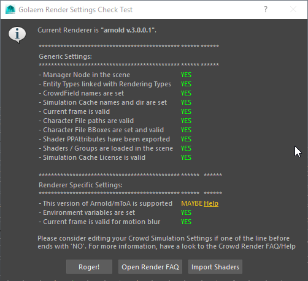Click the Current frame valid for motion blur line

click(99, 222)
